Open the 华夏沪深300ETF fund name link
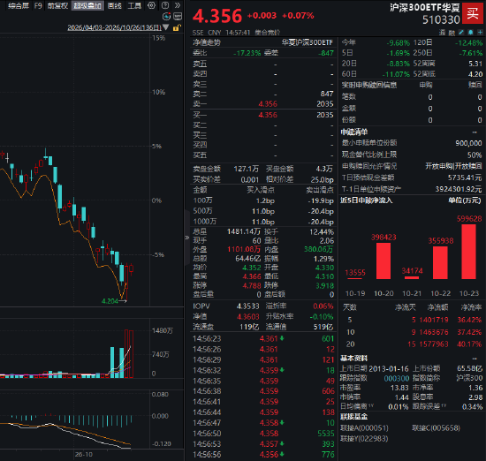The width and height of the screenshot is (486, 461). pyautogui.click(x=307, y=42)
